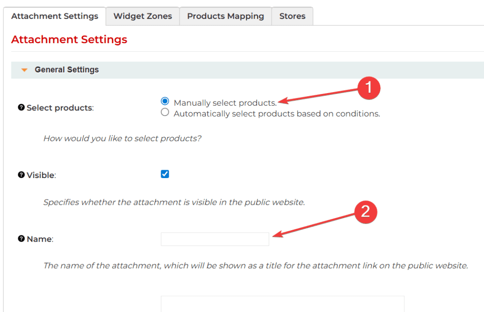
Task: Uncheck the Visible checkbox
Action: pyautogui.click(x=165, y=174)
